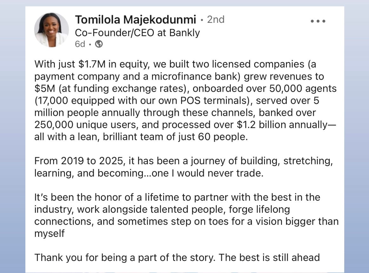The height and width of the screenshot is (273, 369).
Task: Click "The best is still ahead" sentence
Action: tap(269, 258)
